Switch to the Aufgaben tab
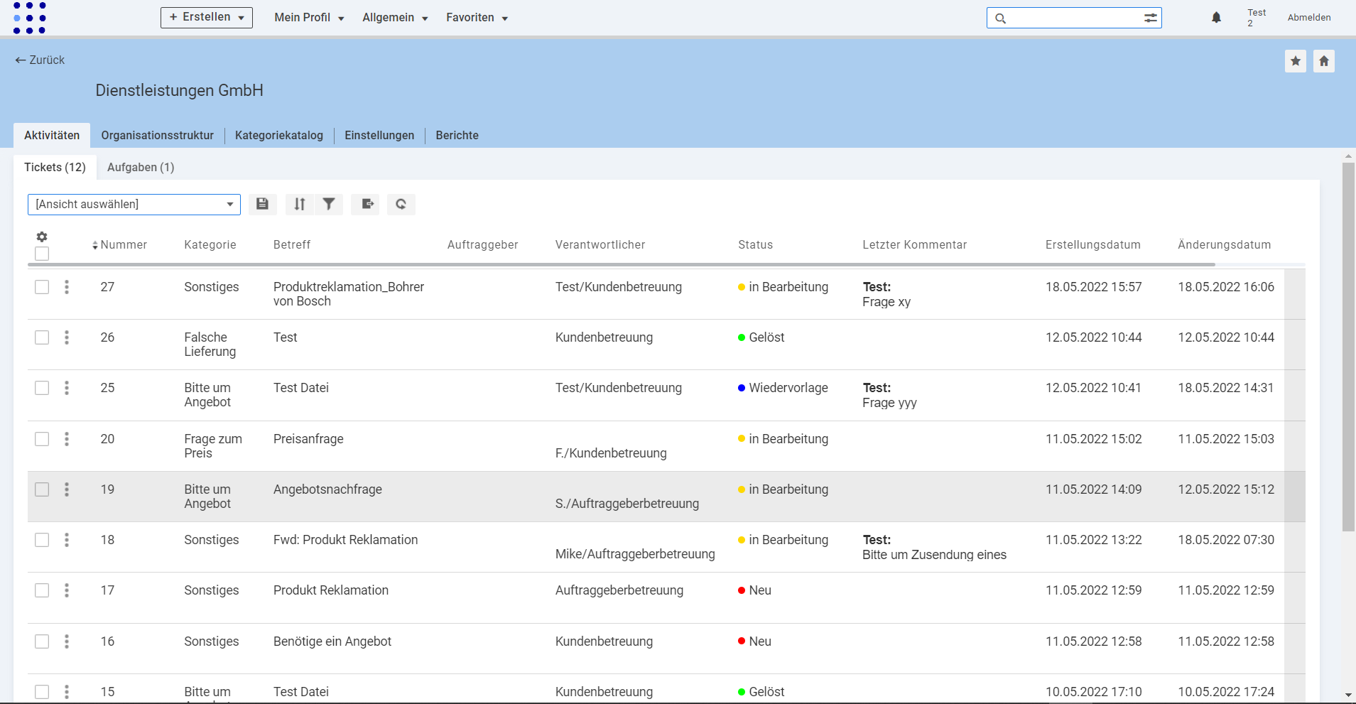Screen dimensions: 1356x704 (141, 167)
